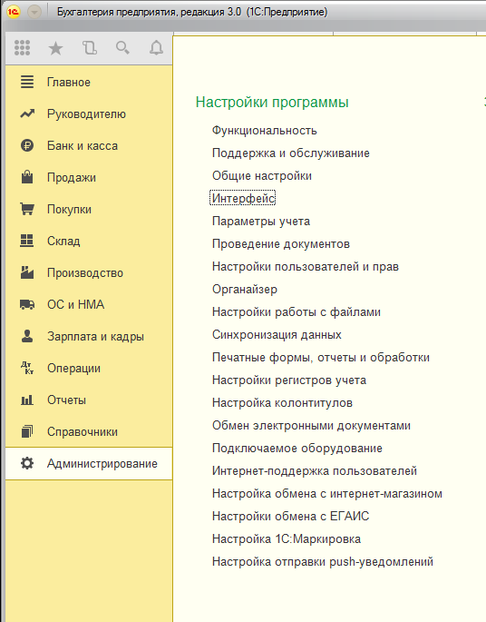Open the Руководителю section
The width and height of the screenshot is (486, 622).
coord(89,114)
